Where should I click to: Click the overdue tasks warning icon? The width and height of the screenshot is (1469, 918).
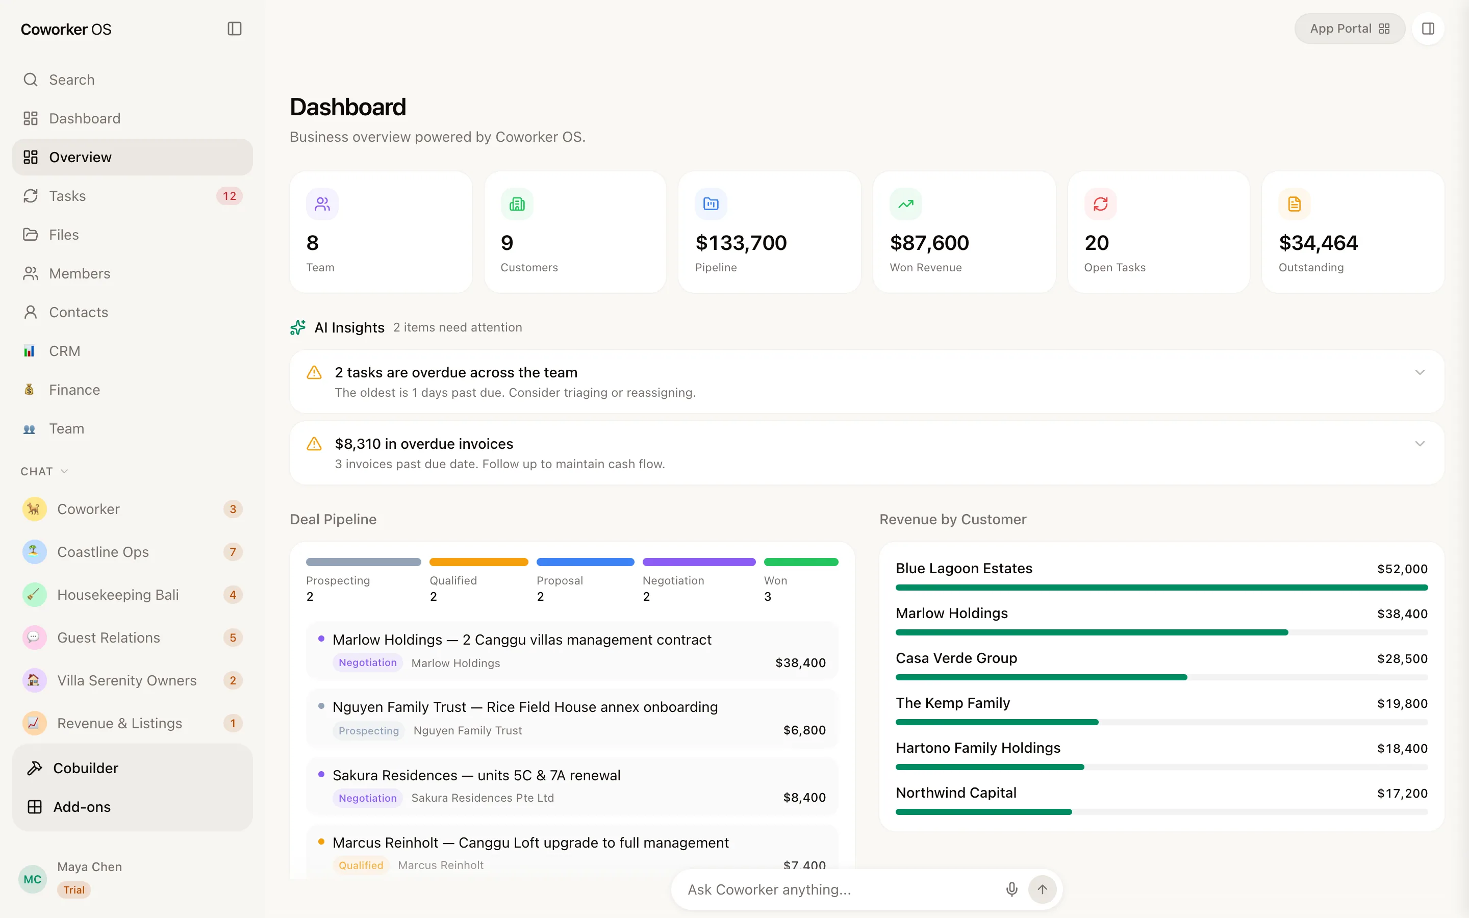314,372
